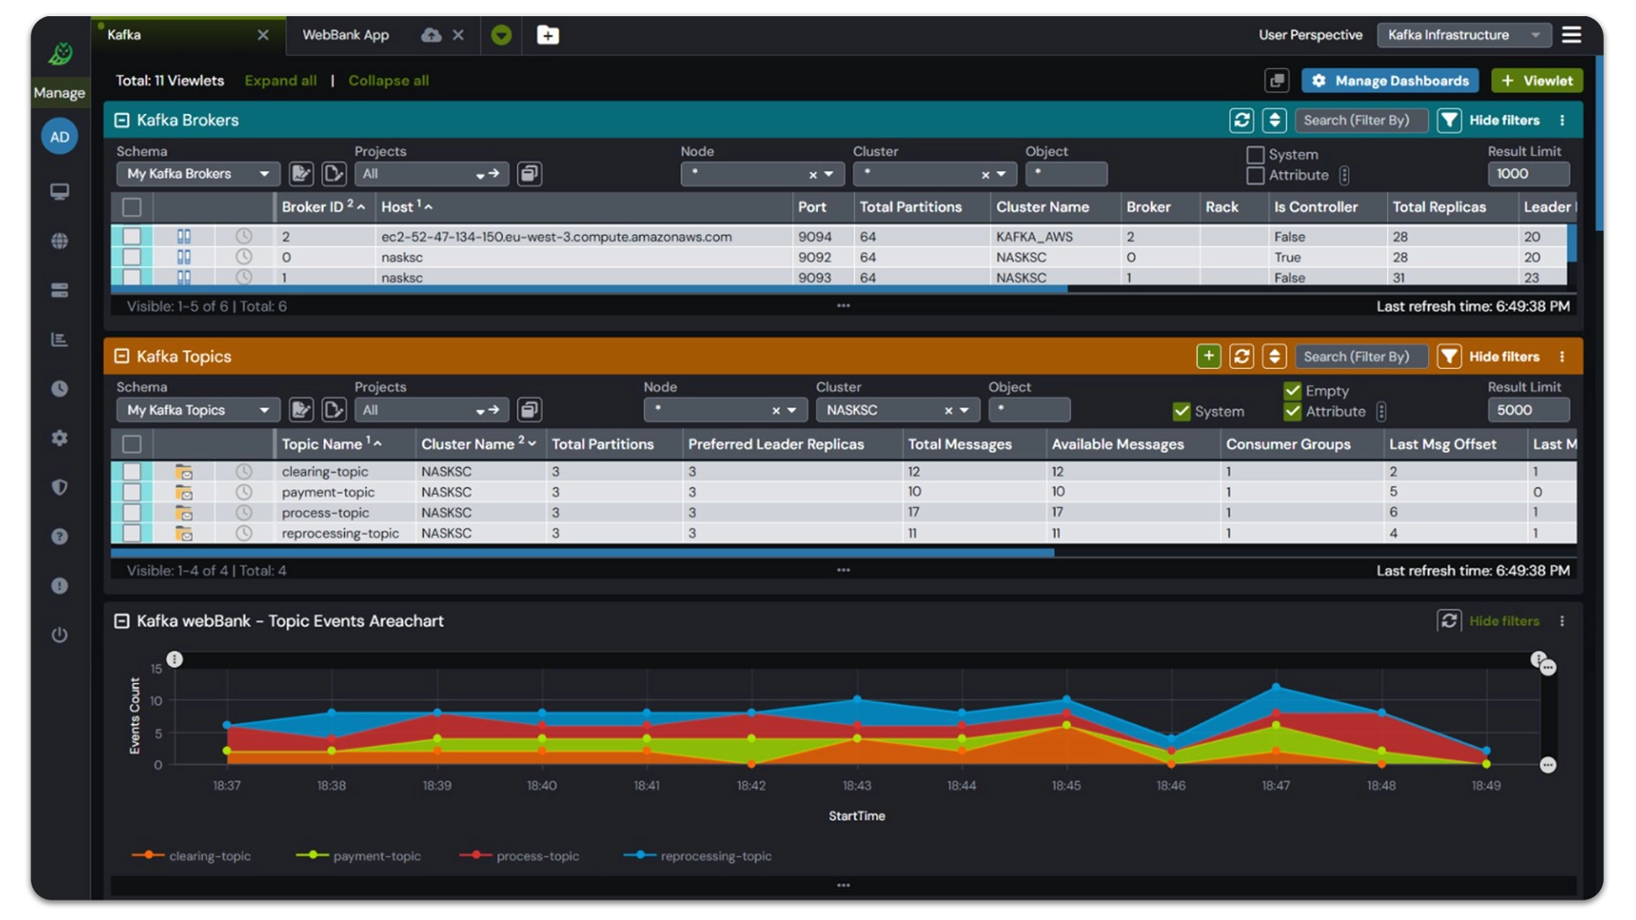The image size is (1636, 920).
Task: Add a new dashboard tab with plus icon
Action: pos(548,35)
